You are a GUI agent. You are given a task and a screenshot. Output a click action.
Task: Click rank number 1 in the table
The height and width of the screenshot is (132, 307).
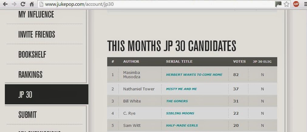[x=113, y=75]
